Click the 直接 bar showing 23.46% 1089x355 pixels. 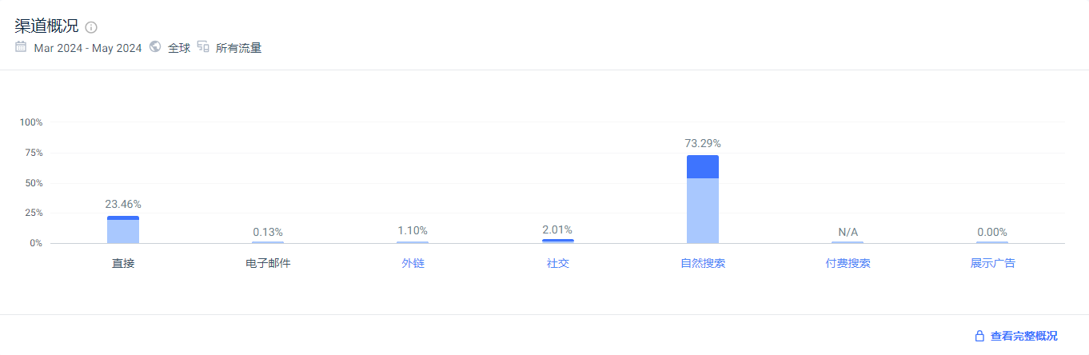pos(123,229)
